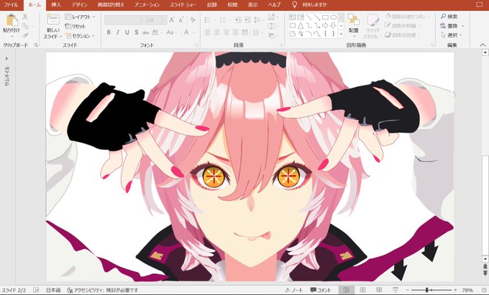Select the Format Painter brush icon
The image size is (489, 295).
26,35
